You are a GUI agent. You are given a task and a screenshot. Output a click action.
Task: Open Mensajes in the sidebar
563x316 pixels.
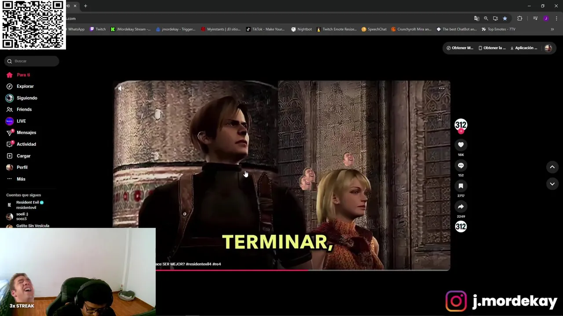point(21,133)
